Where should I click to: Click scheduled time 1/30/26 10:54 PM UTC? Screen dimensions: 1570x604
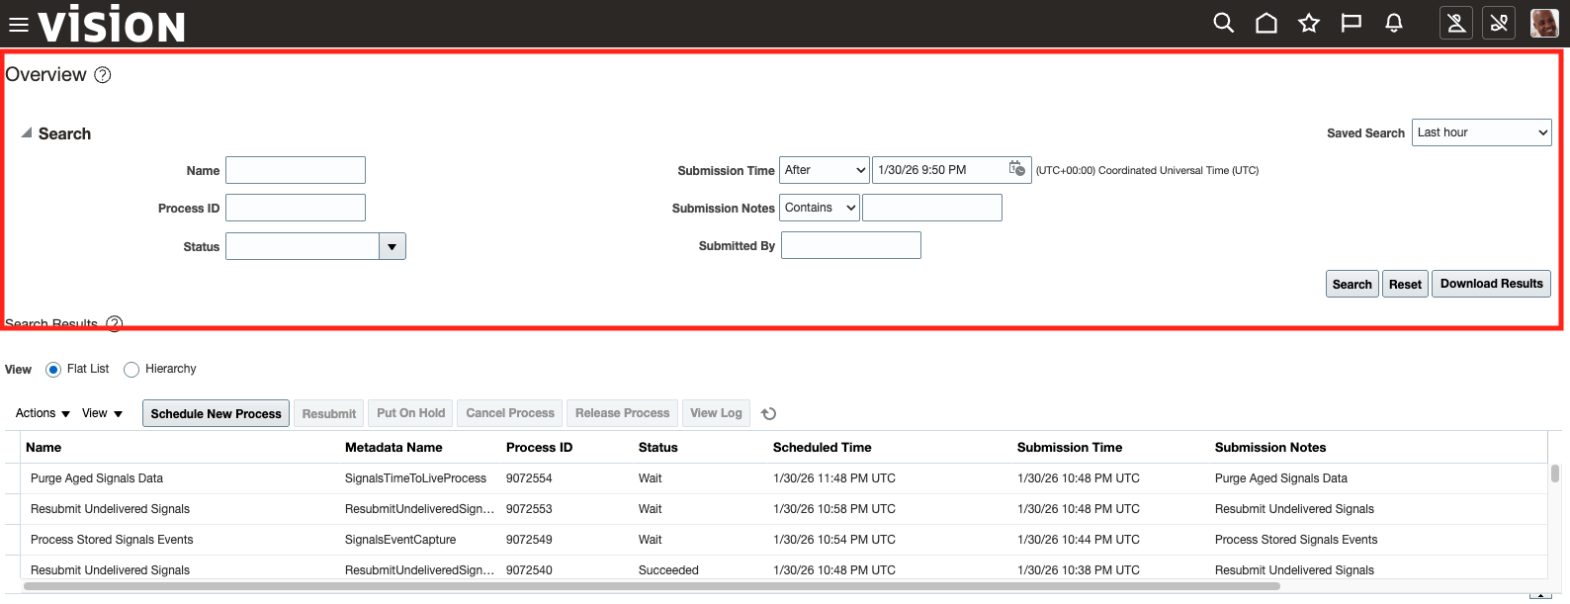click(x=834, y=540)
